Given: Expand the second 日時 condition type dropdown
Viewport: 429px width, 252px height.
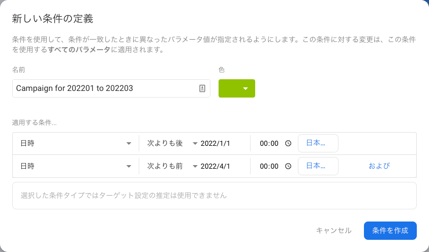Looking at the screenshot, I should [x=76, y=166].
